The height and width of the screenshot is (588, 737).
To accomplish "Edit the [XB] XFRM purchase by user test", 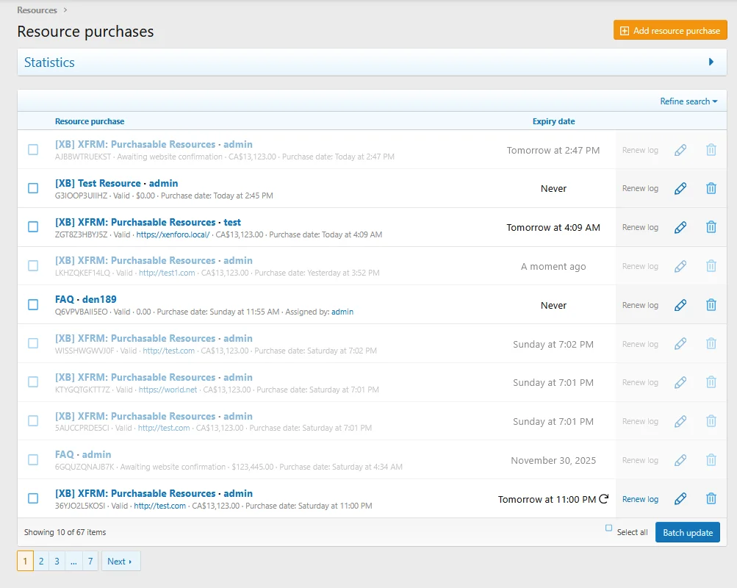I will pos(680,227).
